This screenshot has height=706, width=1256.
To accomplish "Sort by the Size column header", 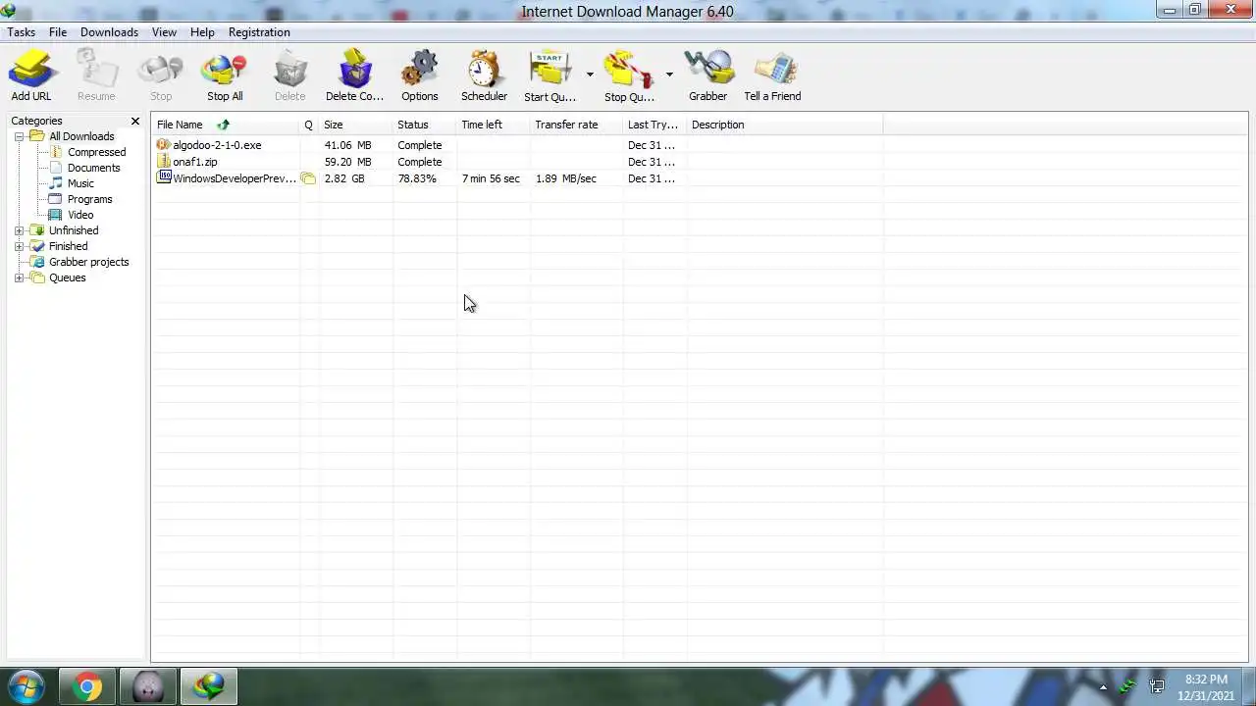I will (356, 125).
